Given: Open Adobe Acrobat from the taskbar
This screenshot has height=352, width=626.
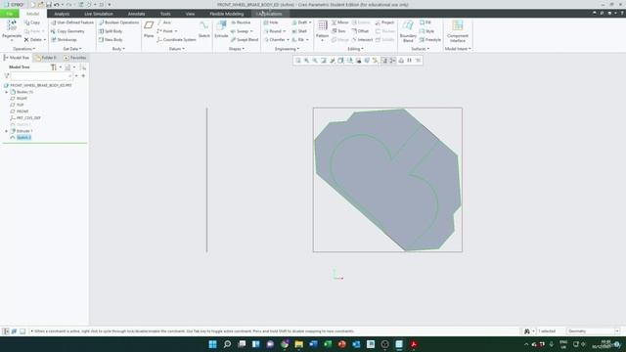Looking at the screenshot, I should coord(414,344).
